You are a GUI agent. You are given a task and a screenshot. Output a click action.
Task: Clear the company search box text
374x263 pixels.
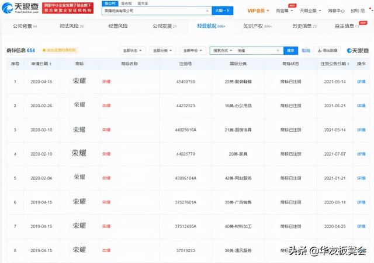[x=207, y=10]
